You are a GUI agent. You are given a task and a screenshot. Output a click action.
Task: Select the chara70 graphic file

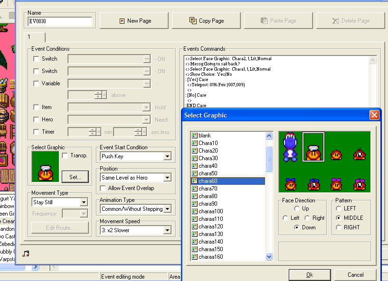click(208, 189)
